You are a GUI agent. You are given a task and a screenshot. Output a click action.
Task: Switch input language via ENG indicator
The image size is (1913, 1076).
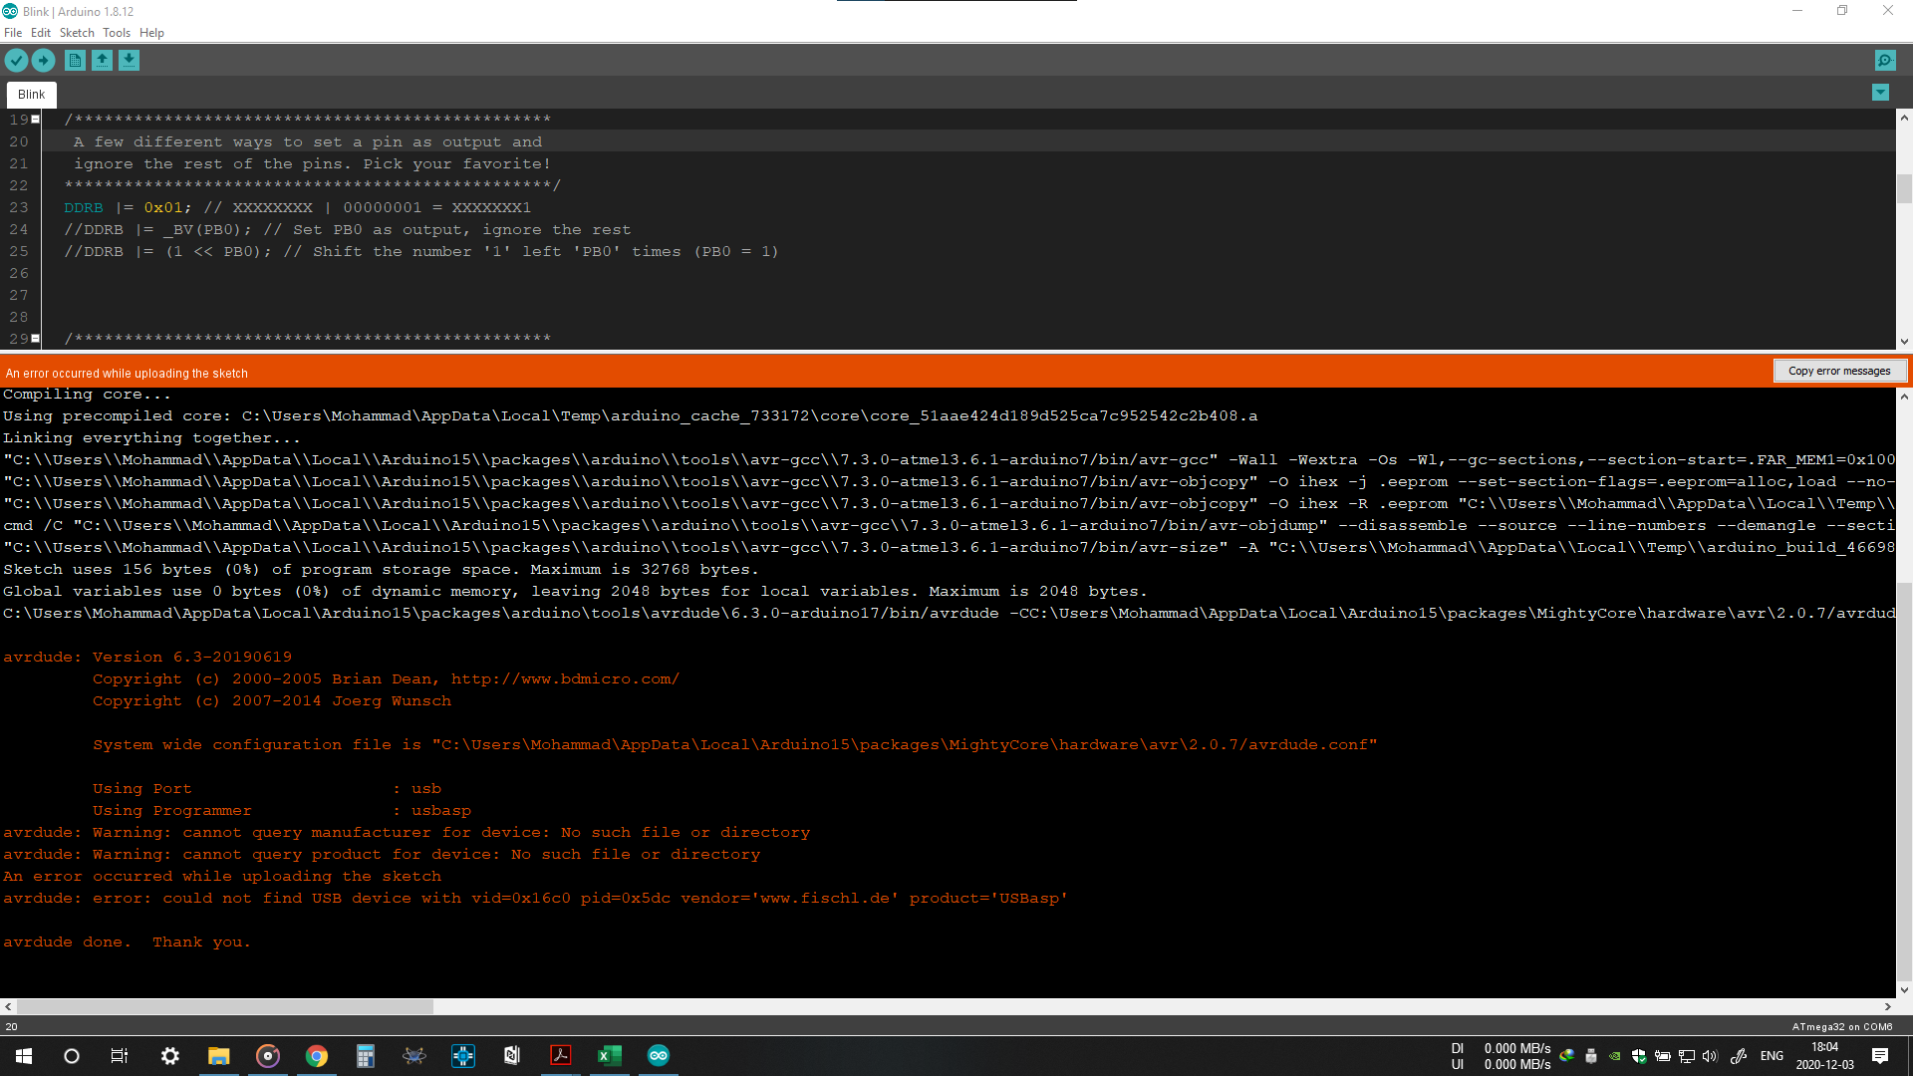coord(1772,1056)
